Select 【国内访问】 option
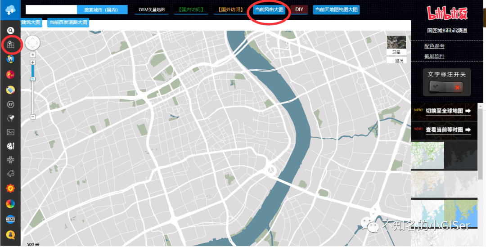 (191, 9)
